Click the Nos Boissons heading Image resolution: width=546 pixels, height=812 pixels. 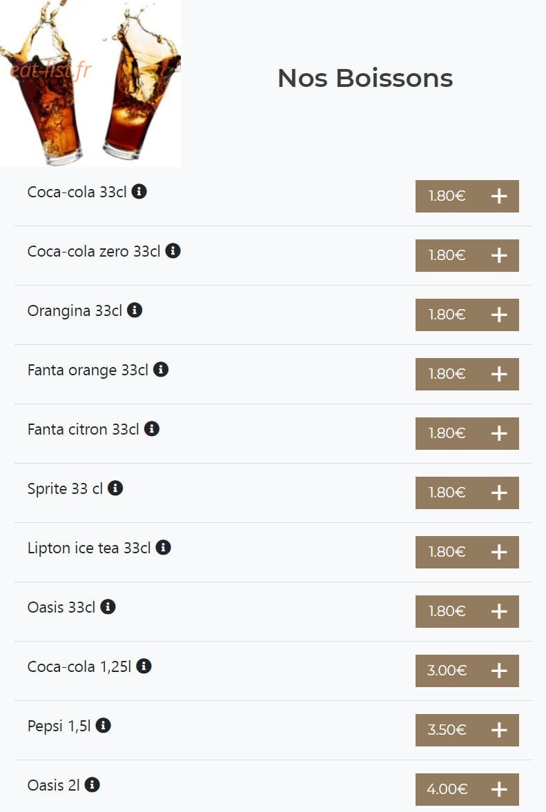(x=365, y=78)
